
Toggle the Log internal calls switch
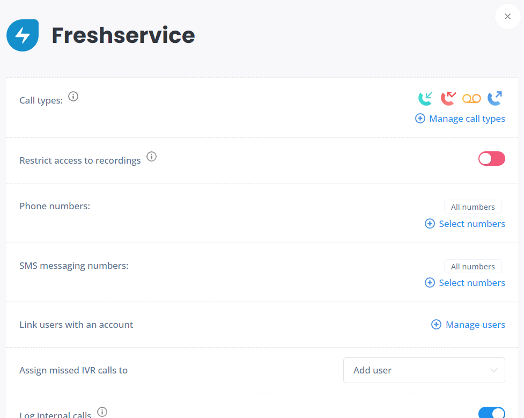point(492,412)
